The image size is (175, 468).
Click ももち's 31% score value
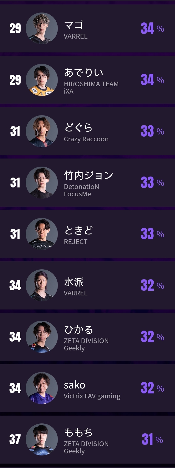152,439
